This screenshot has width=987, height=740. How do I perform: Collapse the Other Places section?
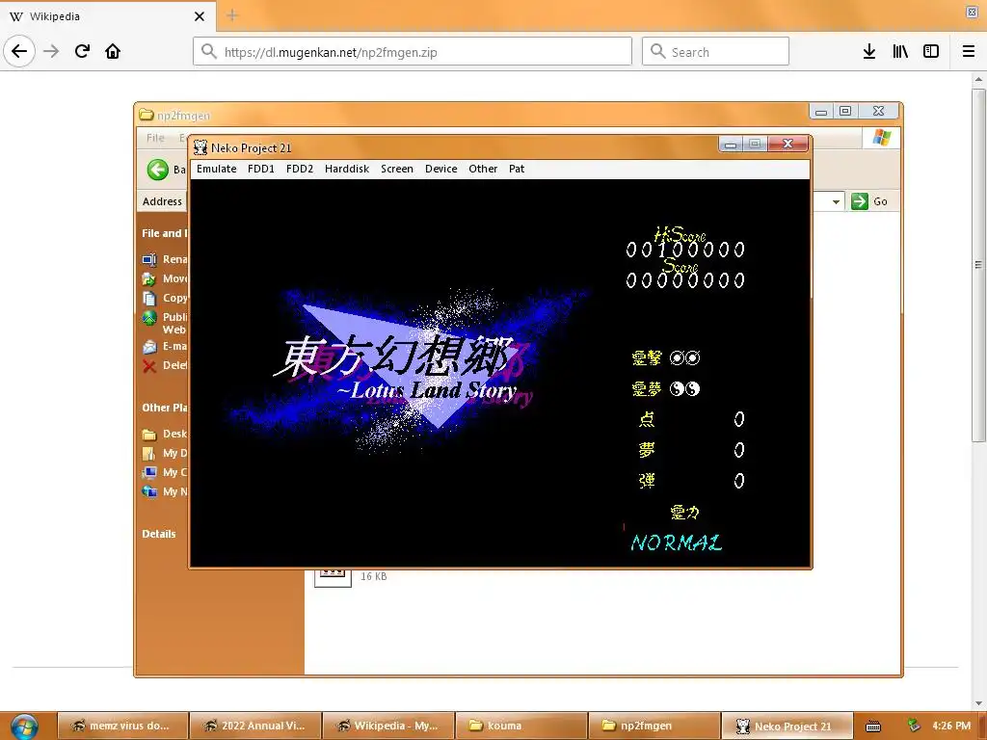(164, 408)
